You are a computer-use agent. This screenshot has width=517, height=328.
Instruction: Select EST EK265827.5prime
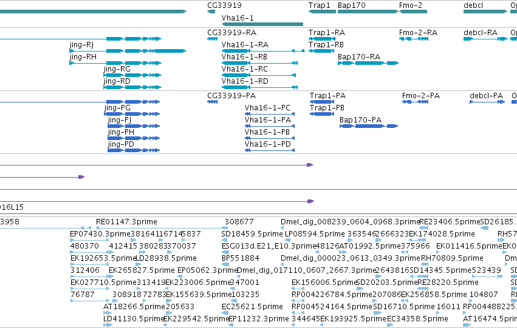(142, 270)
